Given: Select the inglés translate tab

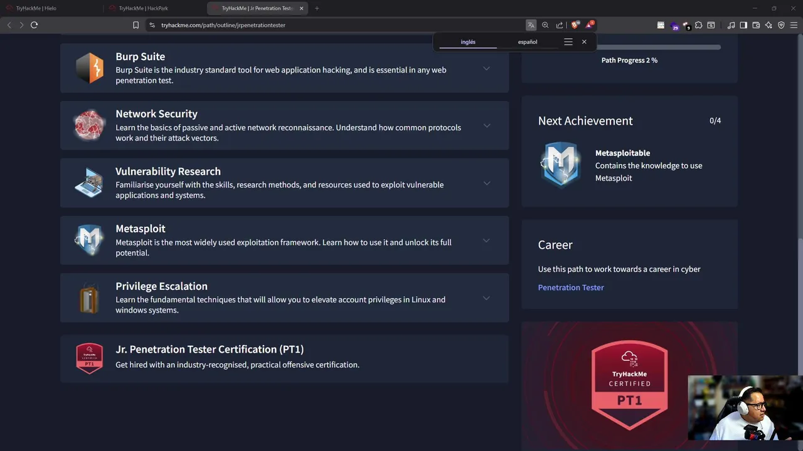Looking at the screenshot, I should [468, 42].
